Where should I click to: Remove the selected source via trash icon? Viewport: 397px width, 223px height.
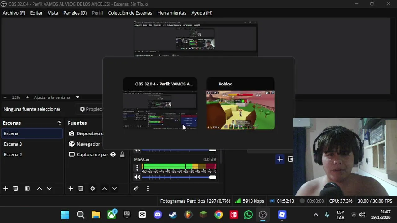81,188
